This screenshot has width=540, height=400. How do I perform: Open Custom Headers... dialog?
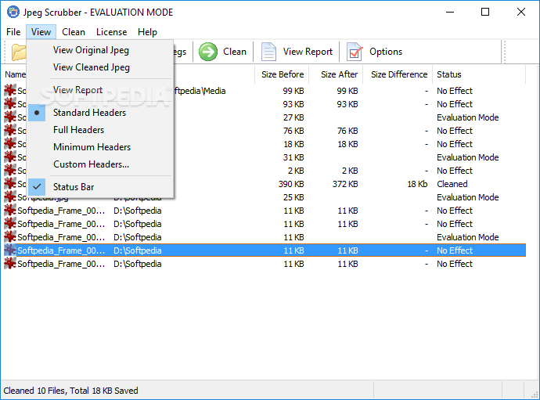[100, 164]
